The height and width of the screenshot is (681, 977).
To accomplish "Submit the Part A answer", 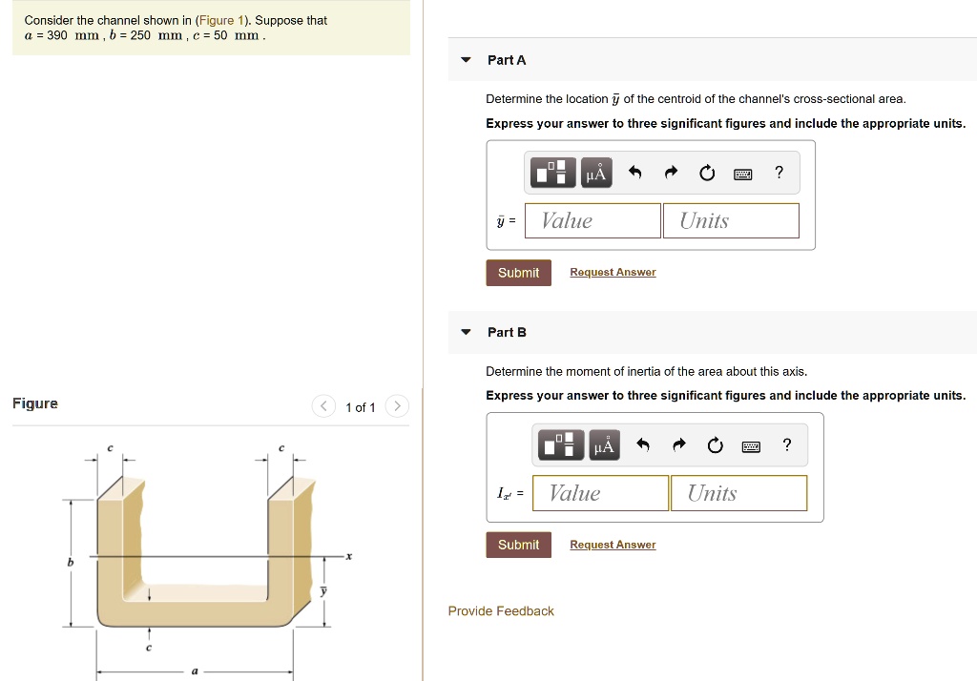I will [518, 272].
